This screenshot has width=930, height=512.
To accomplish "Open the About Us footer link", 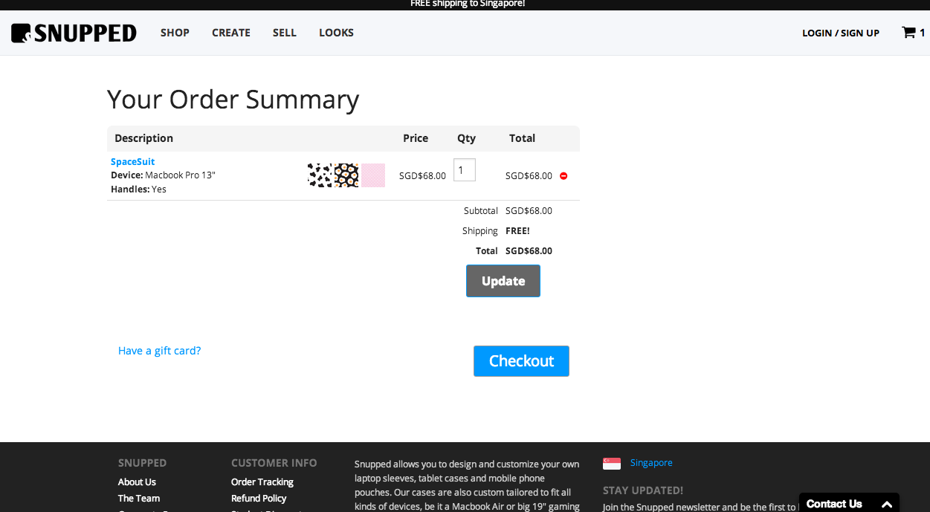I will pos(137,482).
